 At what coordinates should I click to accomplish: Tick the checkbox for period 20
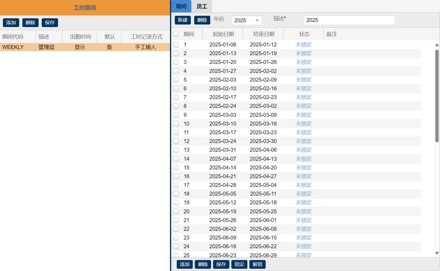176,211
